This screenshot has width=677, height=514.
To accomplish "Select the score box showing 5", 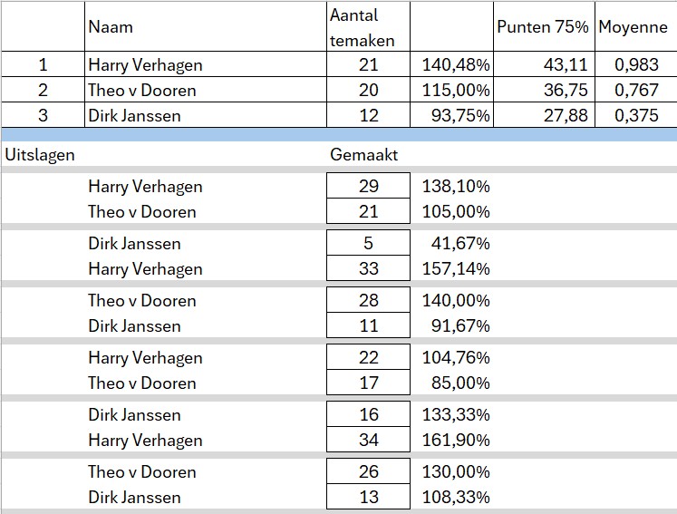I will 368,244.
